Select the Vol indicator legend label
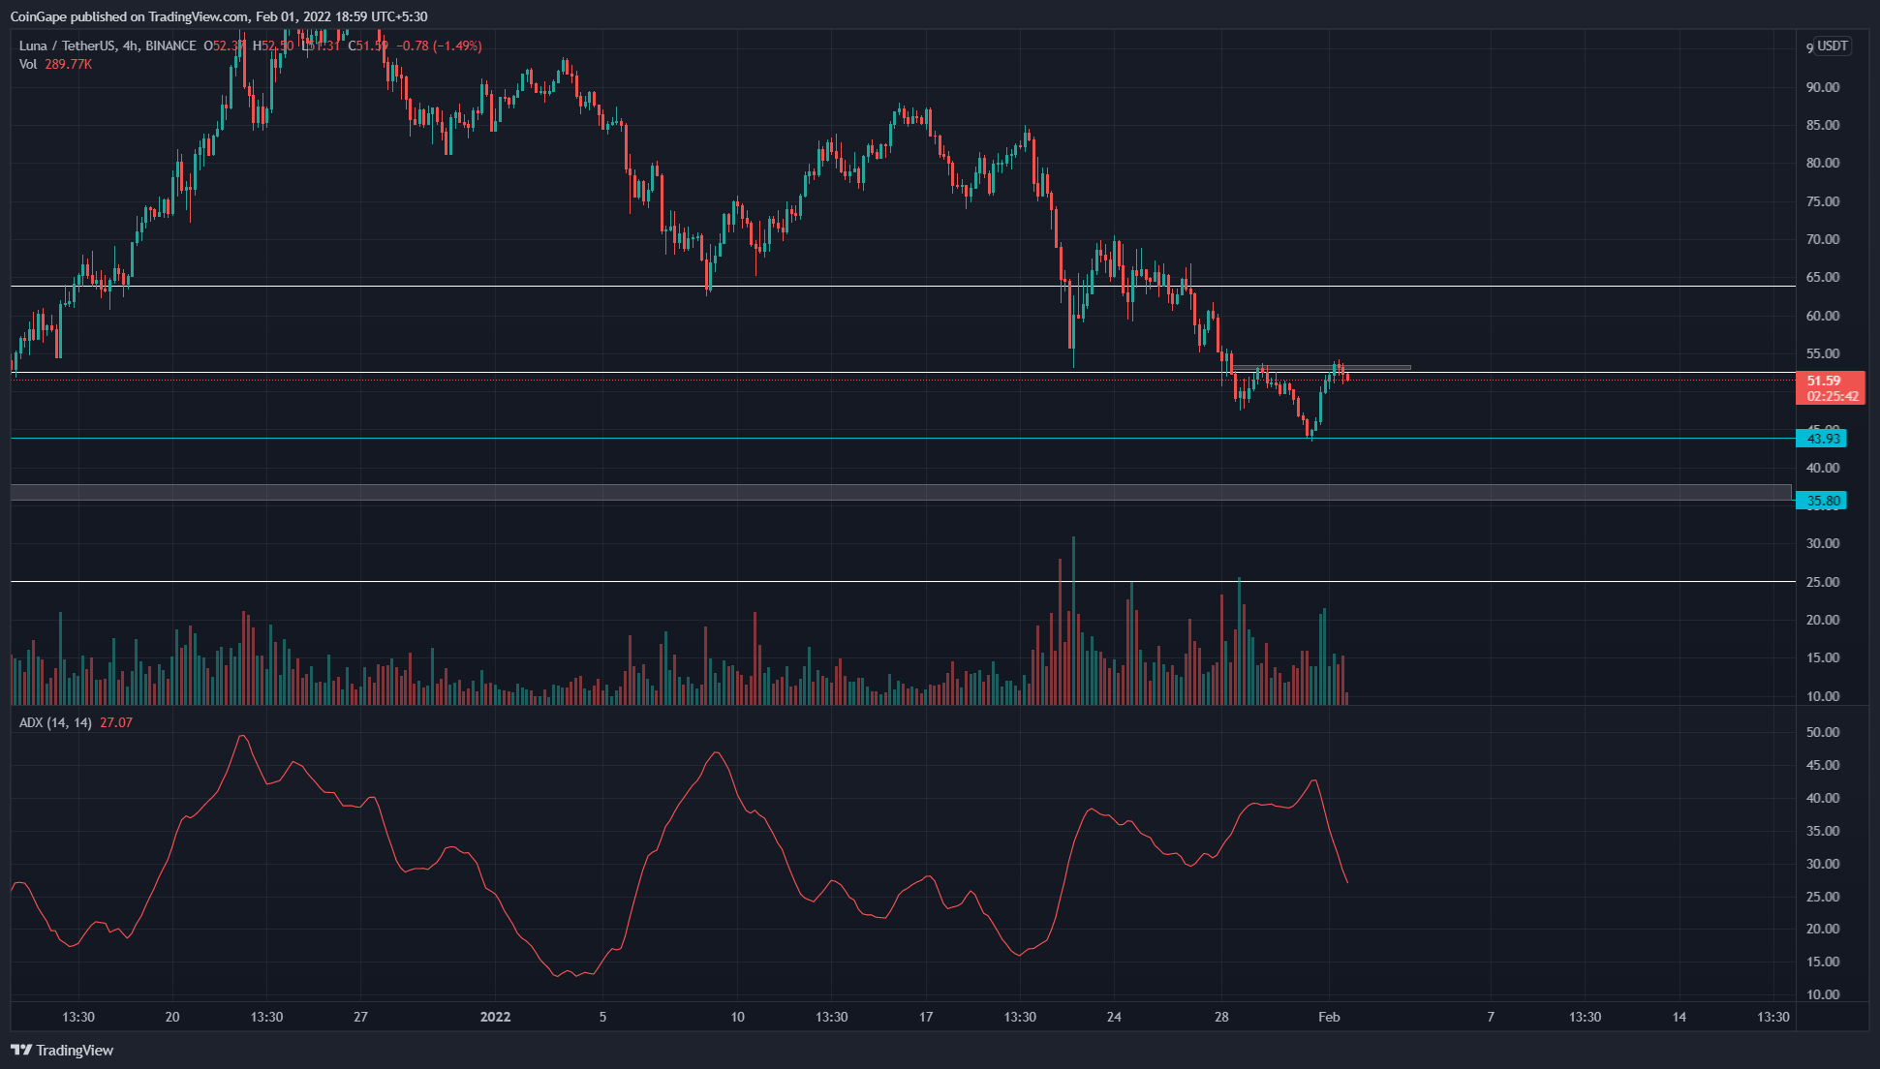The image size is (1880, 1069). pos(27,64)
